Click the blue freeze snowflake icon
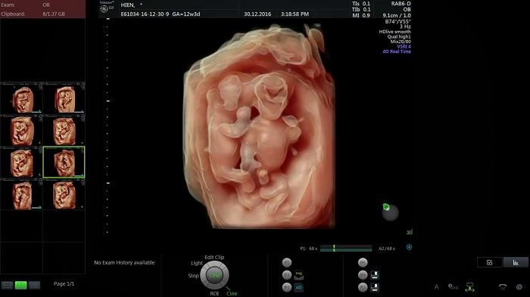The height and width of the screenshot is (297, 530). pos(409,247)
